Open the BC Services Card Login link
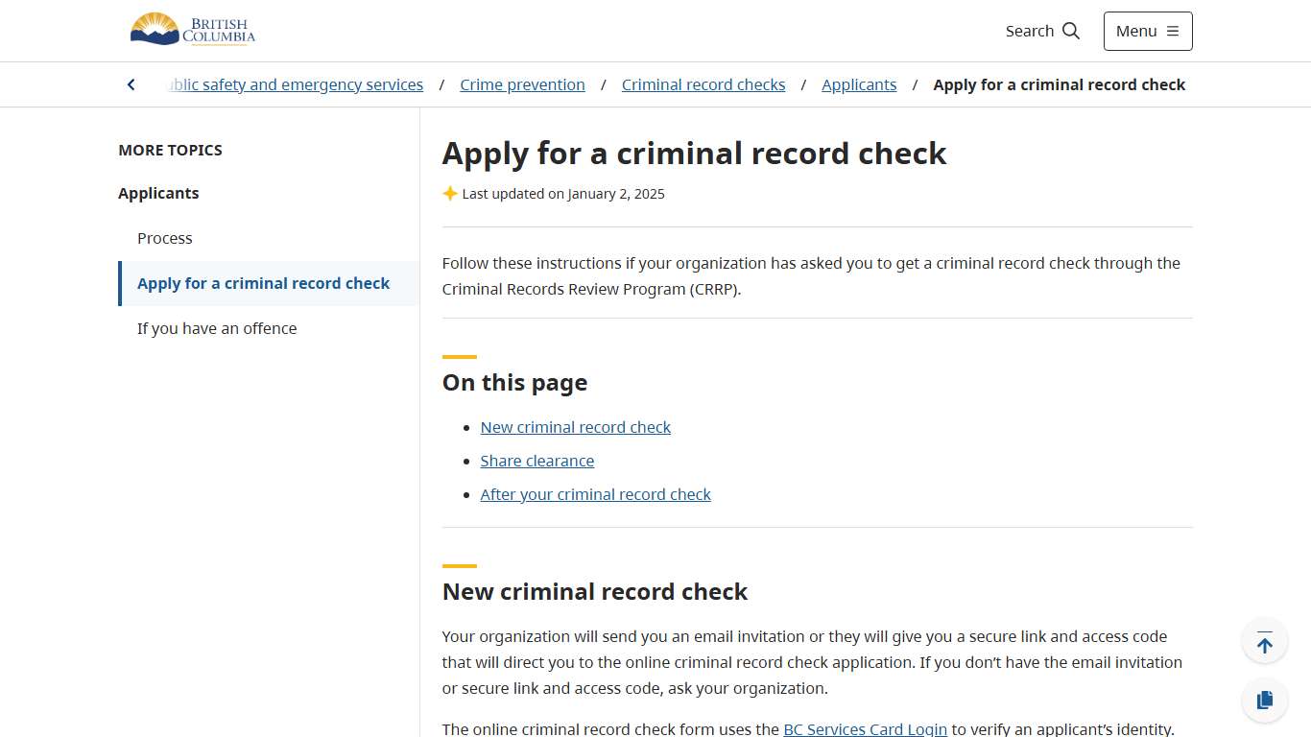This screenshot has height=737, width=1311. [865, 728]
